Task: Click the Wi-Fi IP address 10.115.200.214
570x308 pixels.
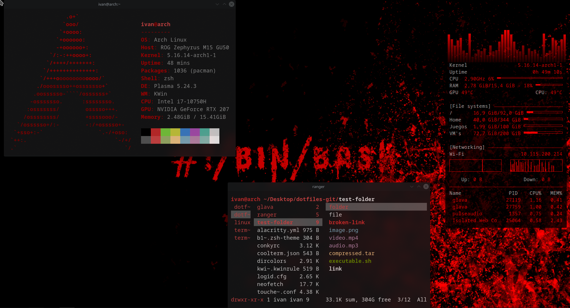Action: [541, 154]
